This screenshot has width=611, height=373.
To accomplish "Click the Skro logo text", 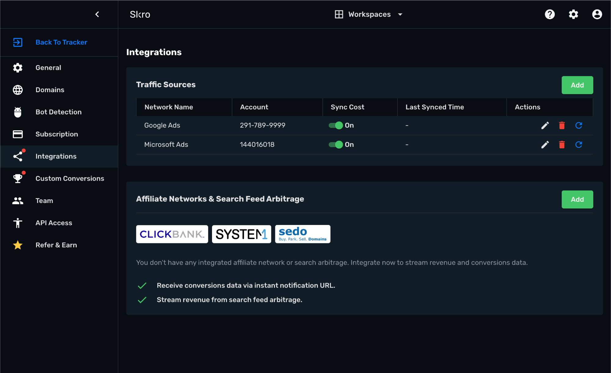I will tap(140, 14).
